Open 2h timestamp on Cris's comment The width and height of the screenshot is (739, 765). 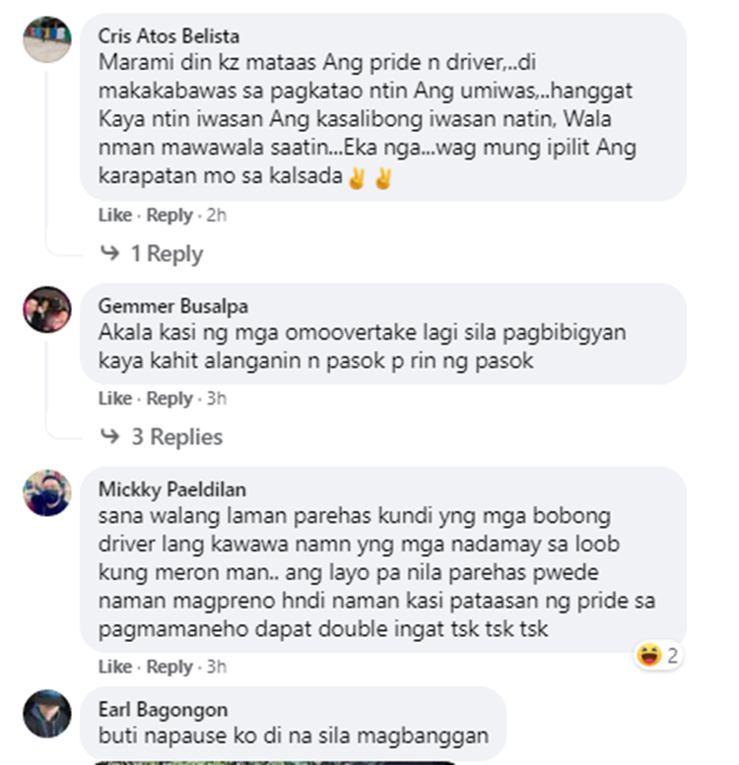click(217, 216)
